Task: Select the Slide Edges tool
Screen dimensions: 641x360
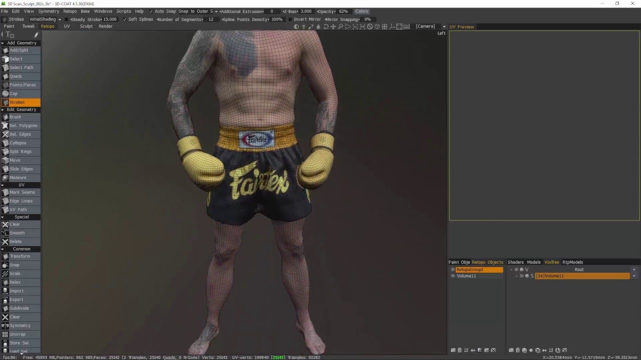Action: [21, 169]
